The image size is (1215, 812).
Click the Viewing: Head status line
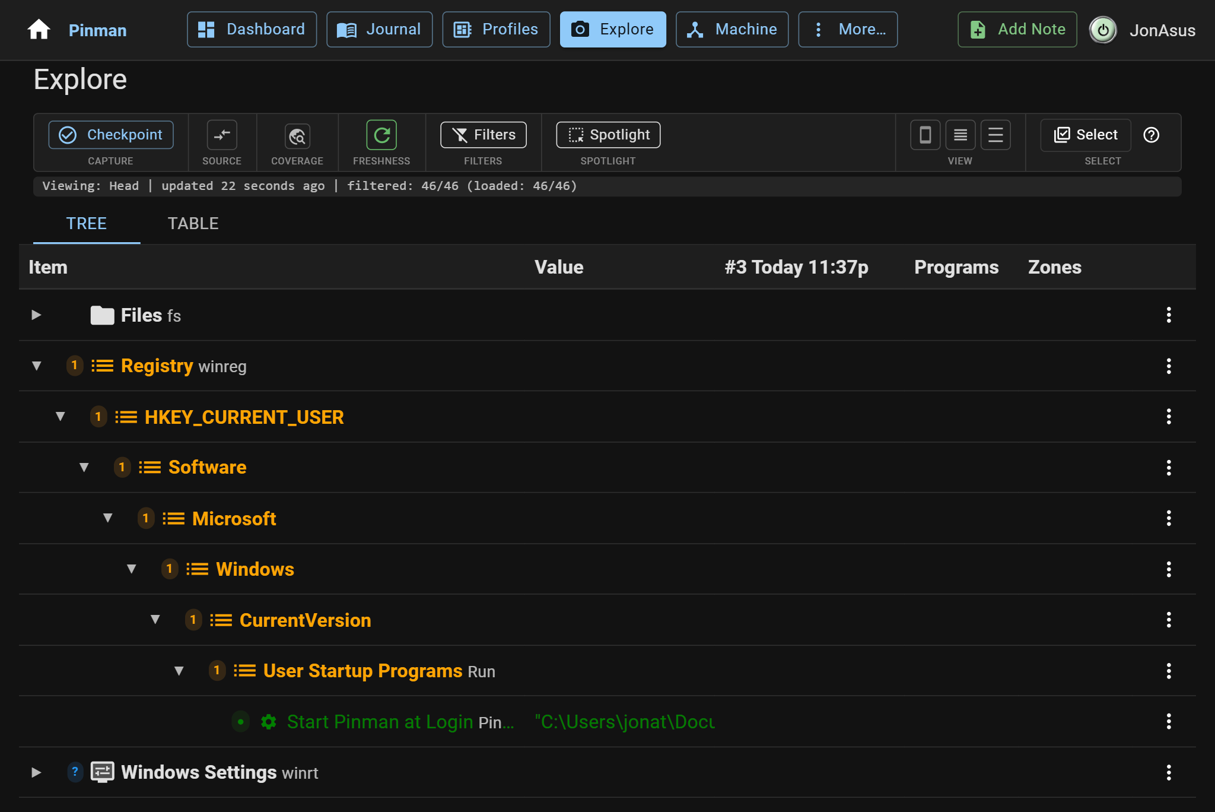pyautogui.click(x=607, y=186)
